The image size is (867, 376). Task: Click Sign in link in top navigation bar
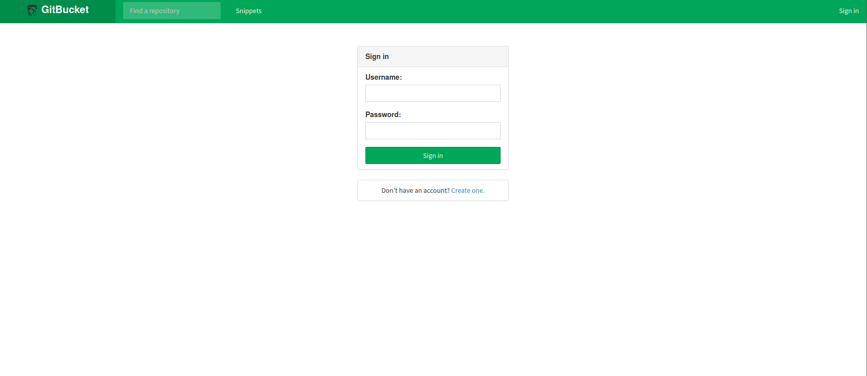click(849, 11)
